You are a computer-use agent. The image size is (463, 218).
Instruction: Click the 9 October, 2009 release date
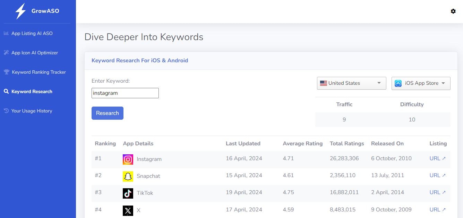[391, 209]
